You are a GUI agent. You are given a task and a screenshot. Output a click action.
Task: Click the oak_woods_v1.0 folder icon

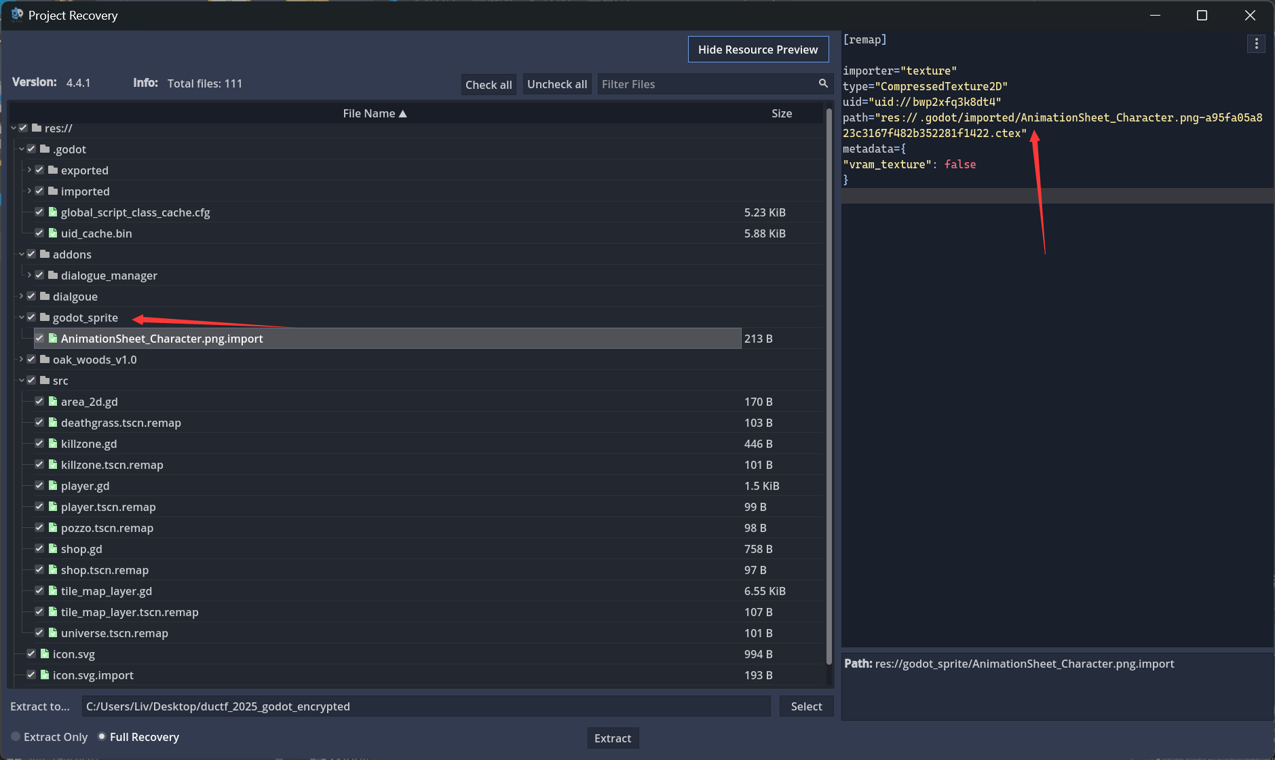(45, 359)
